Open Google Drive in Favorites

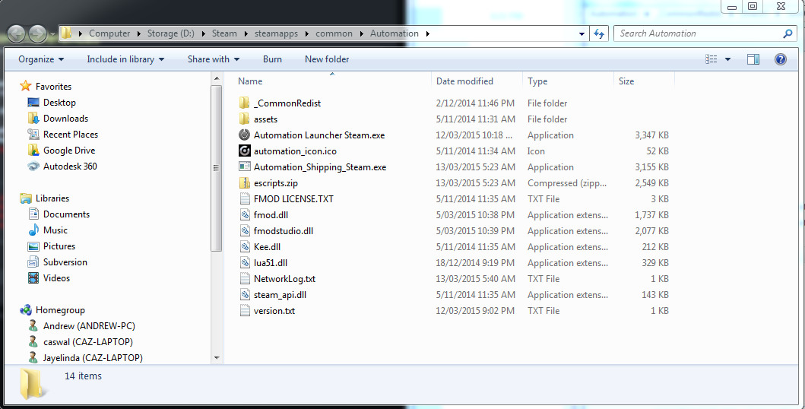[62, 151]
